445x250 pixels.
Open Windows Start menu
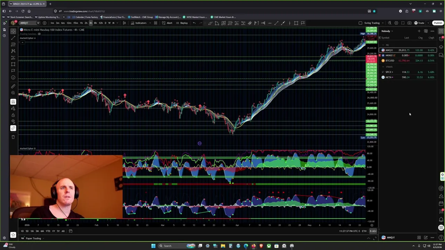153,246
